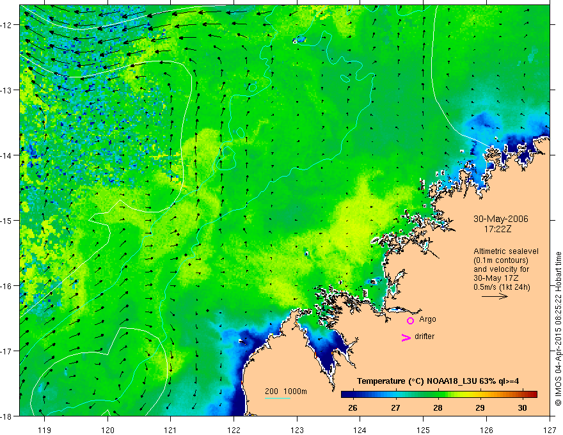Image resolution: width=563 pixels, height=435 pixels.
Task: Select the '30-May-2006' date text
Action: (x=500, y=219)
